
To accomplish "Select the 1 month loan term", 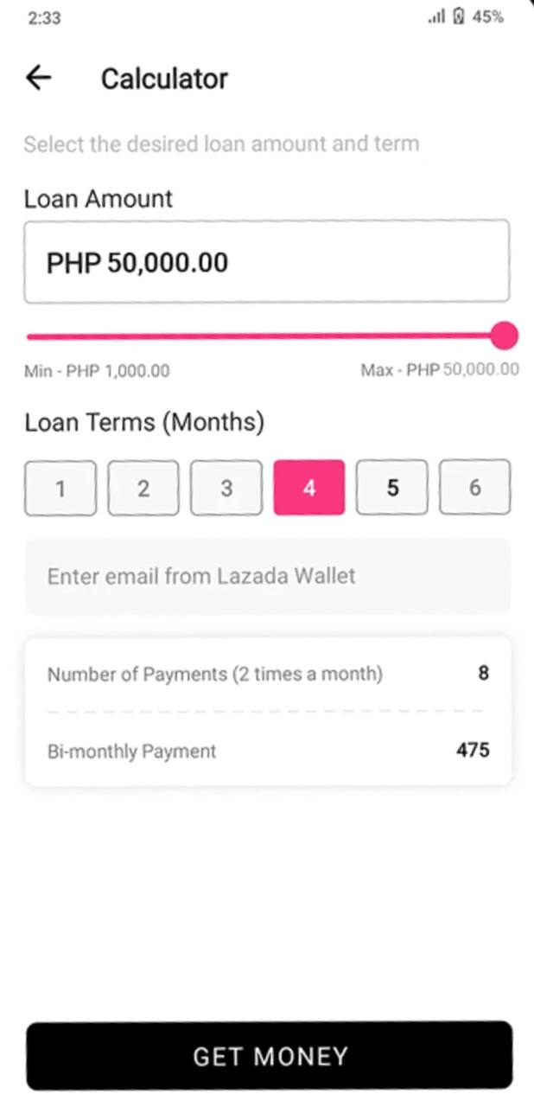I will (x=60, y=488).
